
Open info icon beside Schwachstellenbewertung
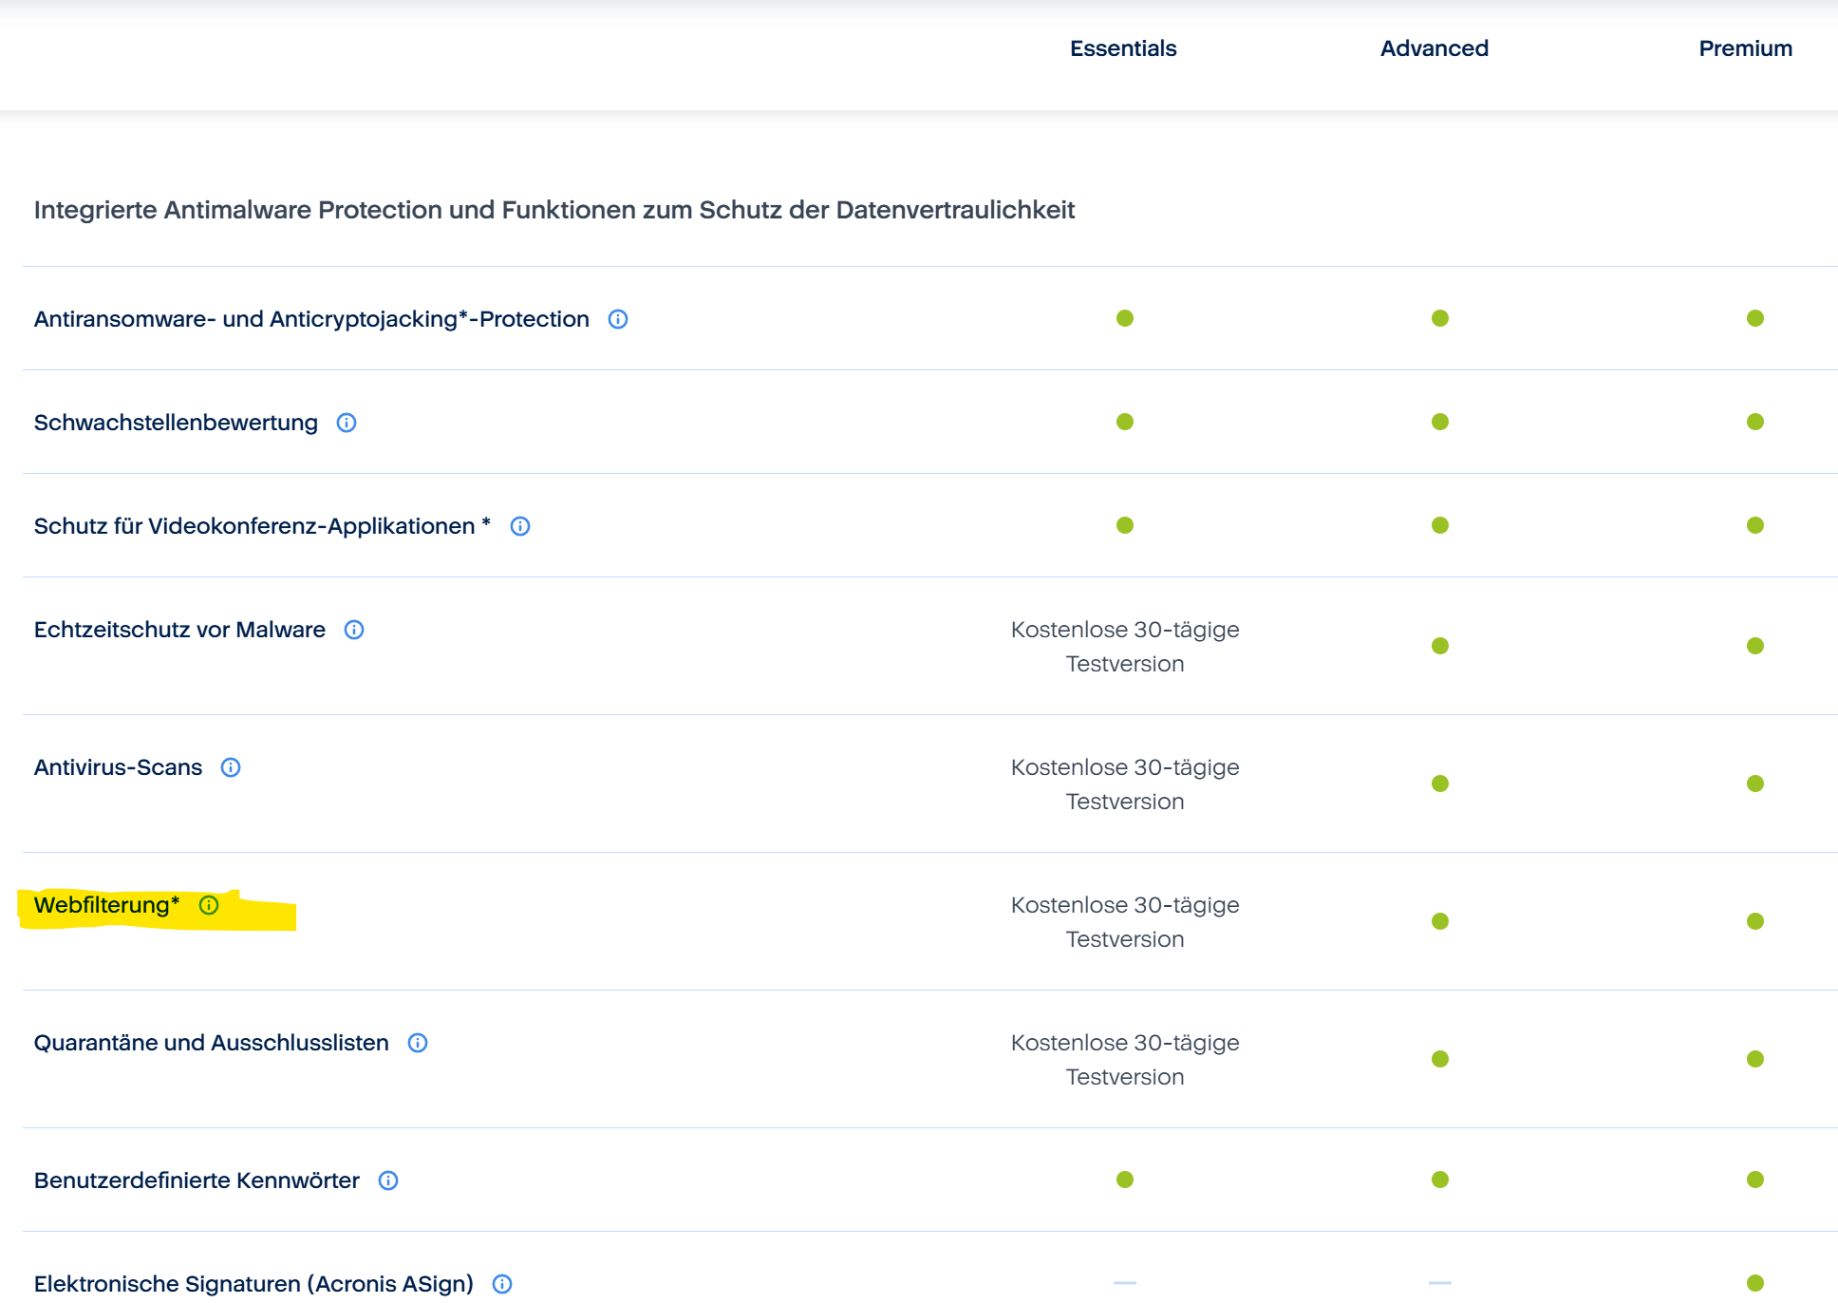[x=347, y=423]
